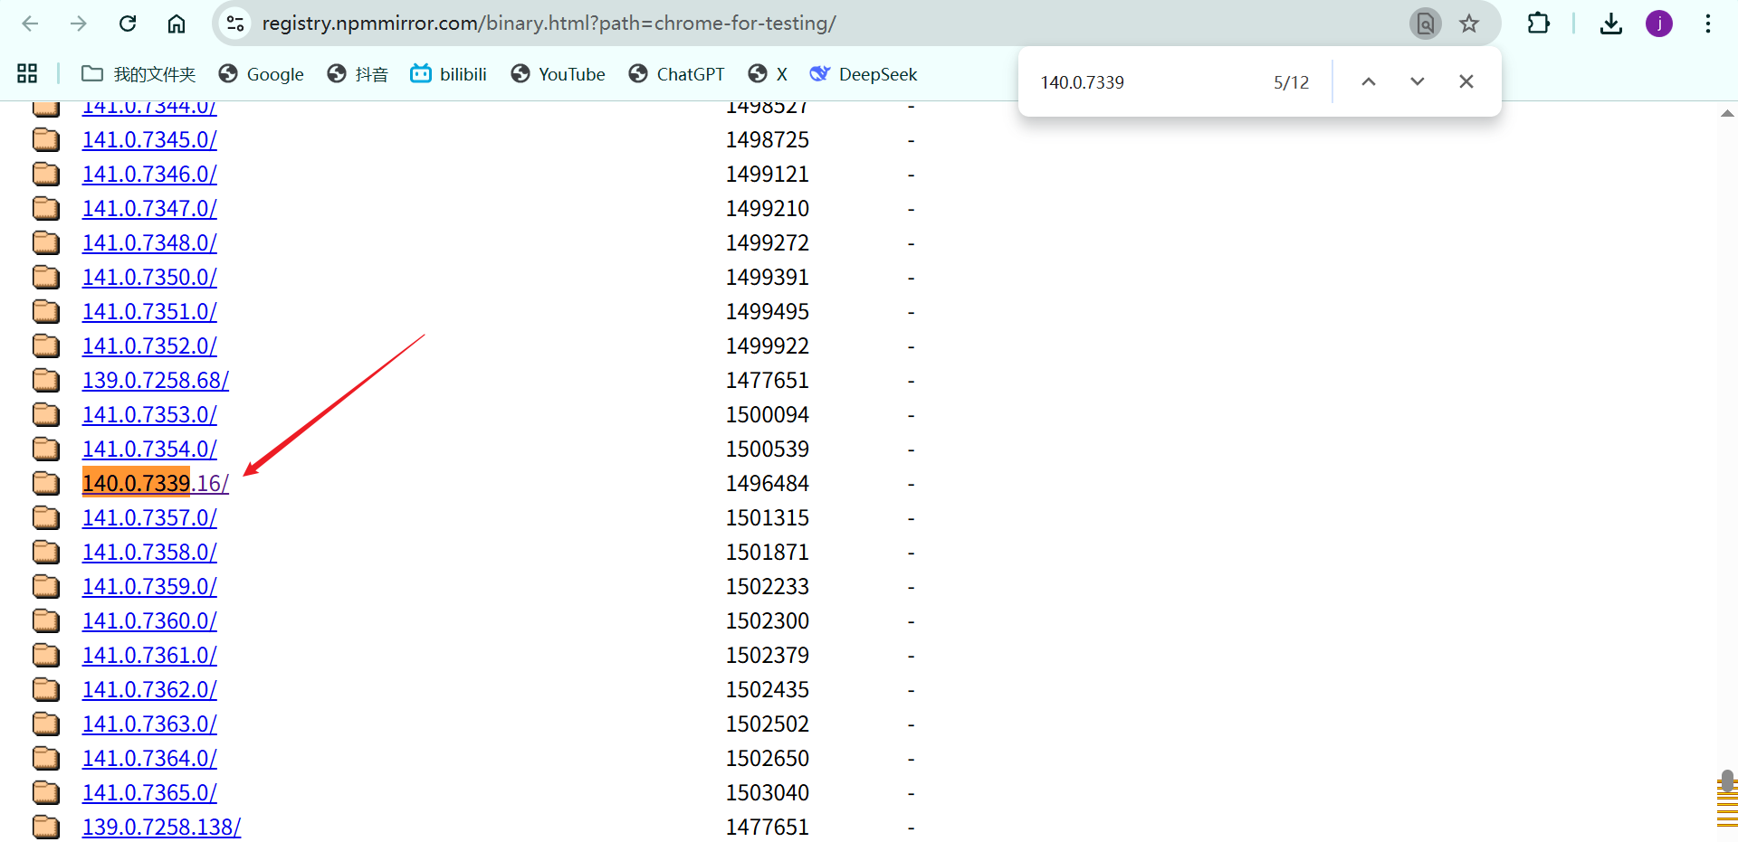Open folder 141.0.7363.0/

149,724
